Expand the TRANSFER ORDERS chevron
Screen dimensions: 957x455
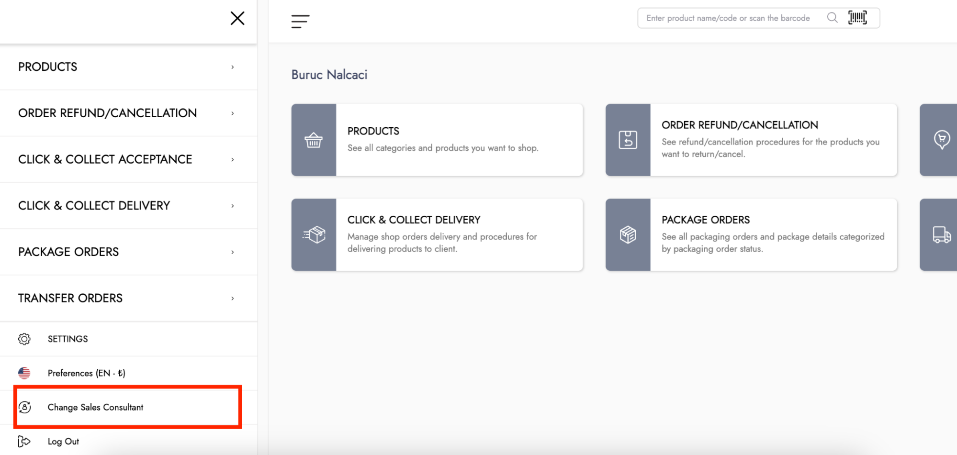click(233, 299)
